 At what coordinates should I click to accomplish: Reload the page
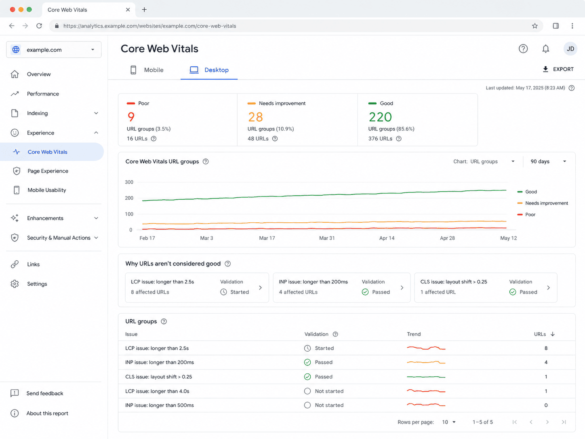(x=39, y=26)
